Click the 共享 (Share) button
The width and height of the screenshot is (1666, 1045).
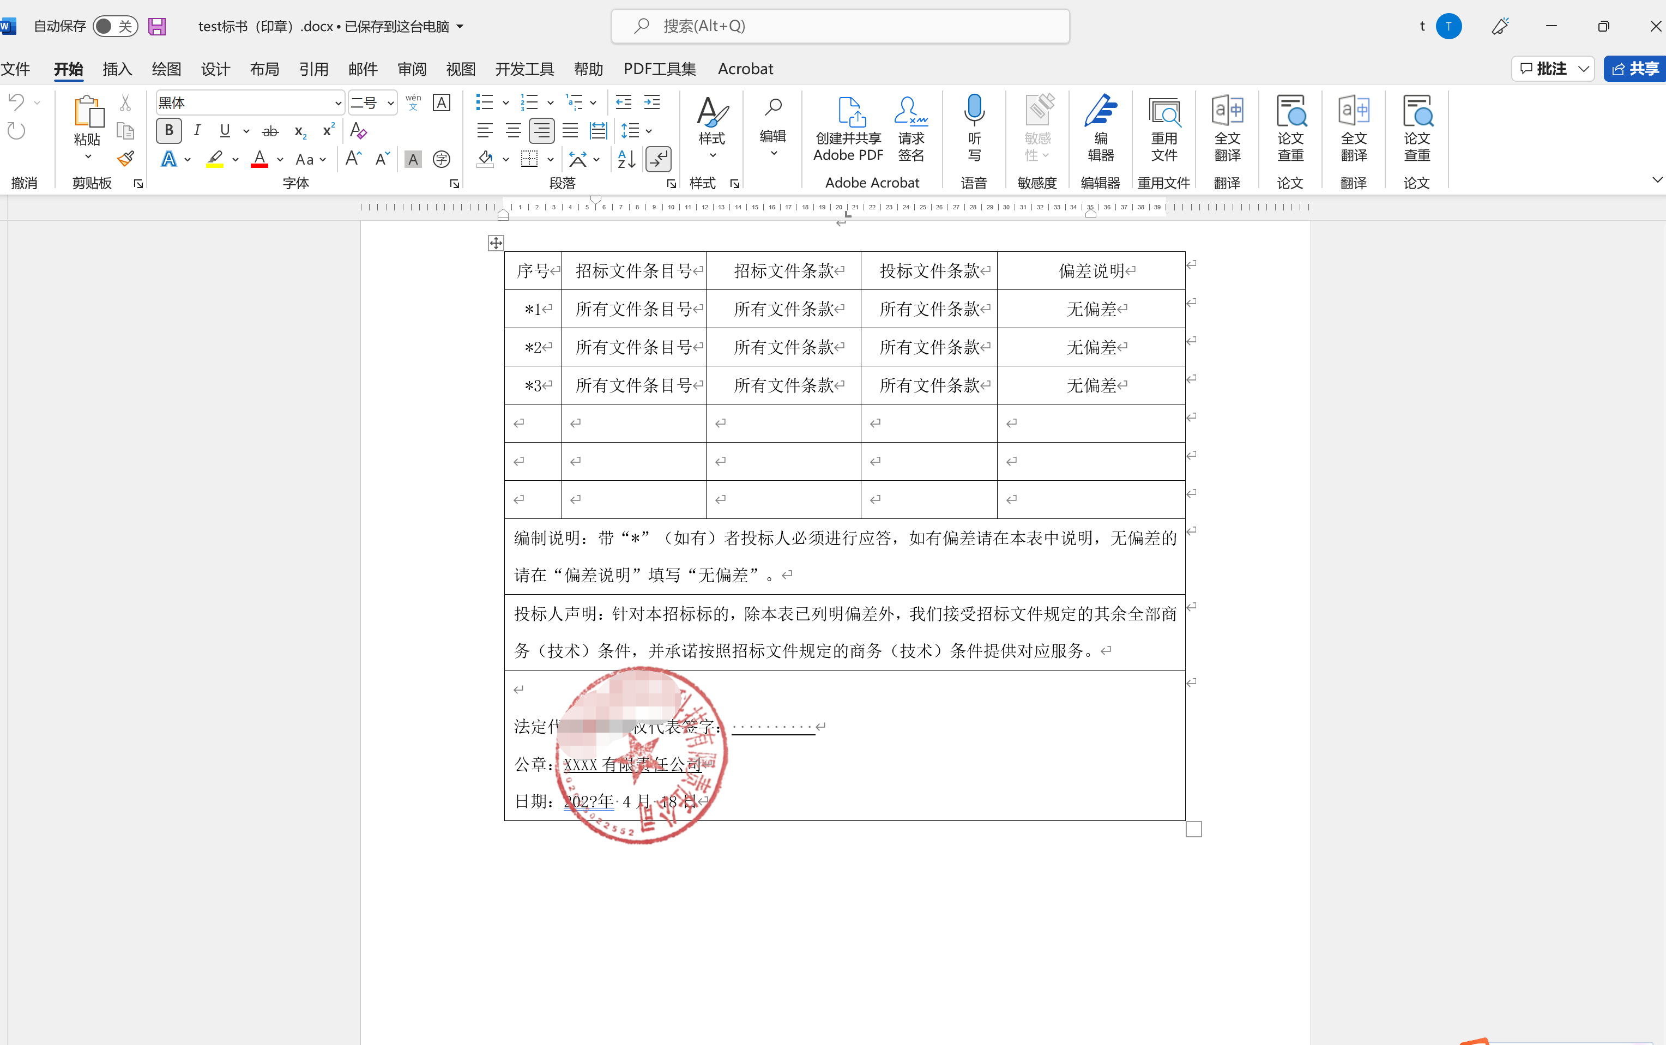1635,69
